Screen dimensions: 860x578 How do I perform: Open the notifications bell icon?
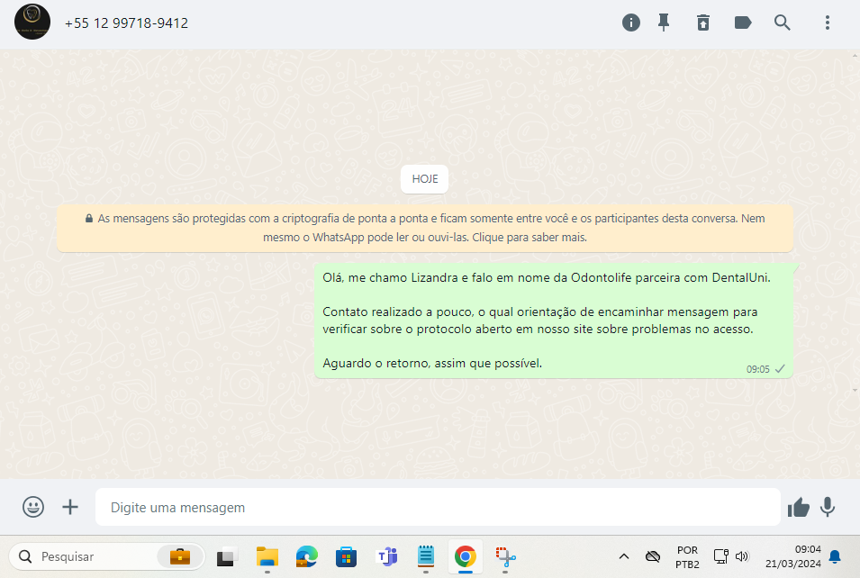coord(835,556)
